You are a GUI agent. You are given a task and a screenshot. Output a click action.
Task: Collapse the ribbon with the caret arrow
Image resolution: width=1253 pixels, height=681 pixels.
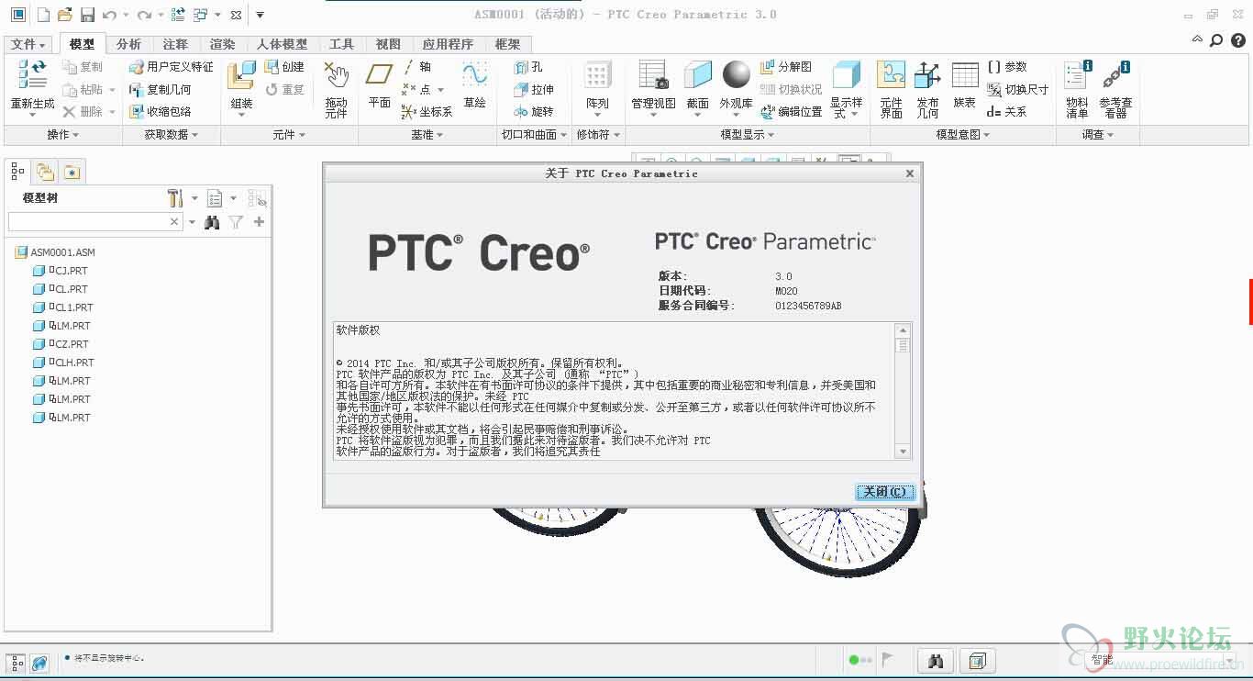1197,39
